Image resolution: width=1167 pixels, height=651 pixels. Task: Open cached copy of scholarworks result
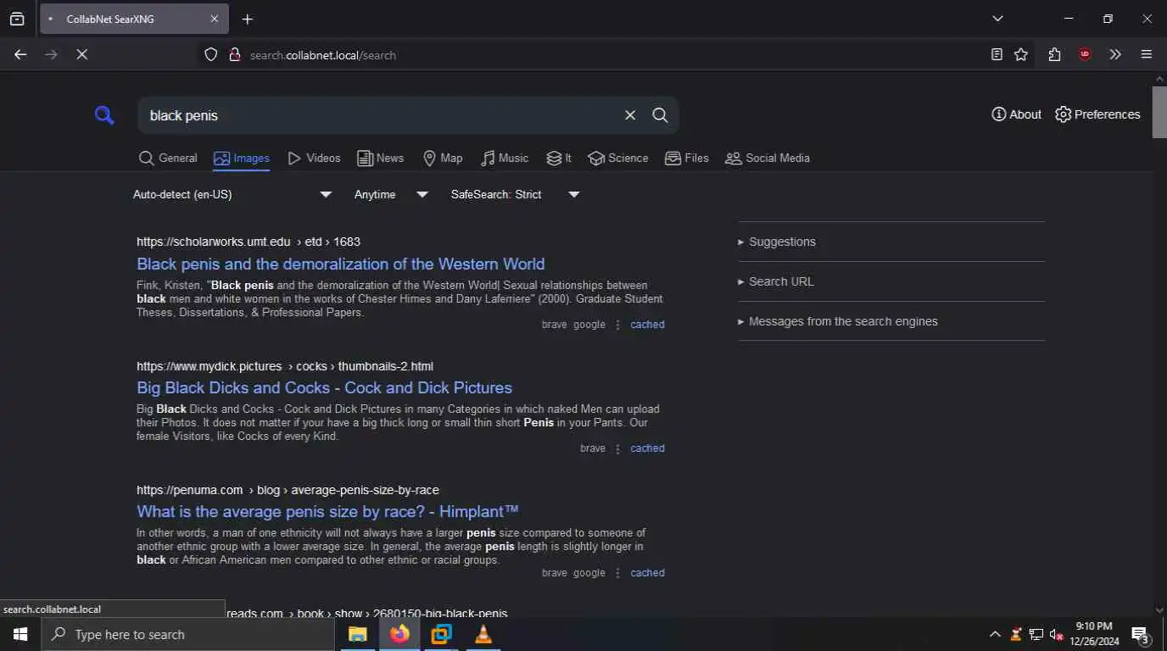tap(647, 325)
